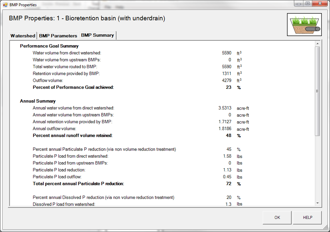The height and width of the screenshot is (232, 330).
Task: Click 'Dissolved P load from watershed:' label
Action: tap(64, 204)
